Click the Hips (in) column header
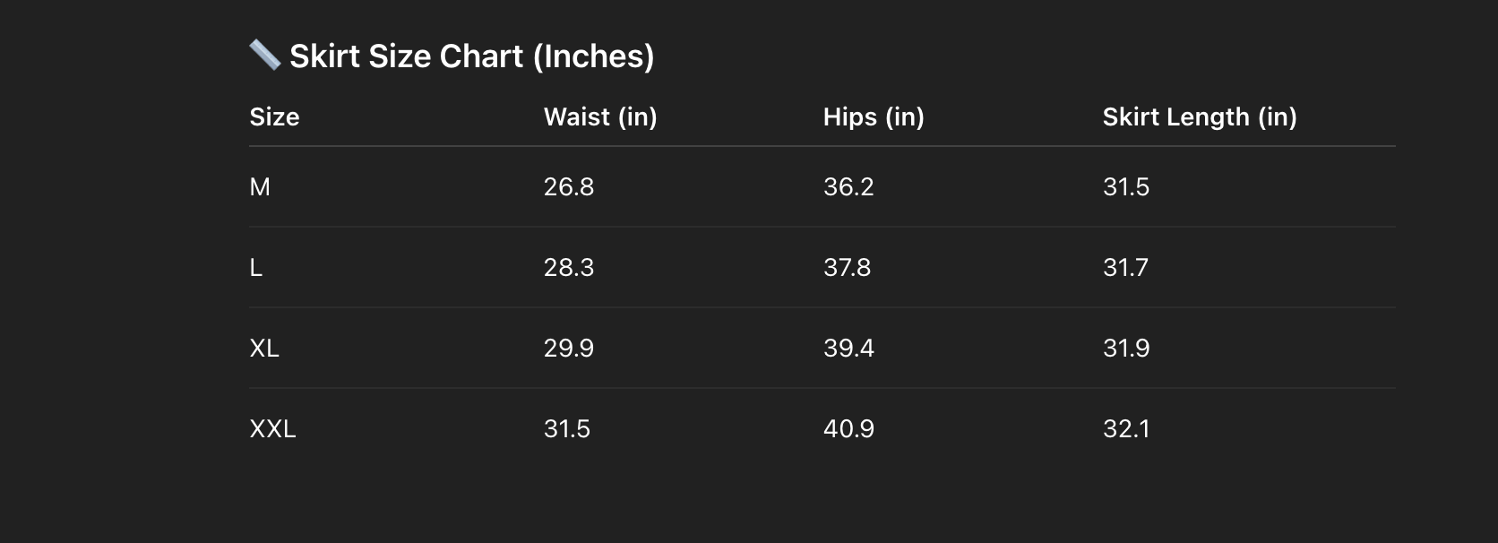The height and width of the screenshot is (543, 1498). point(874,116)
